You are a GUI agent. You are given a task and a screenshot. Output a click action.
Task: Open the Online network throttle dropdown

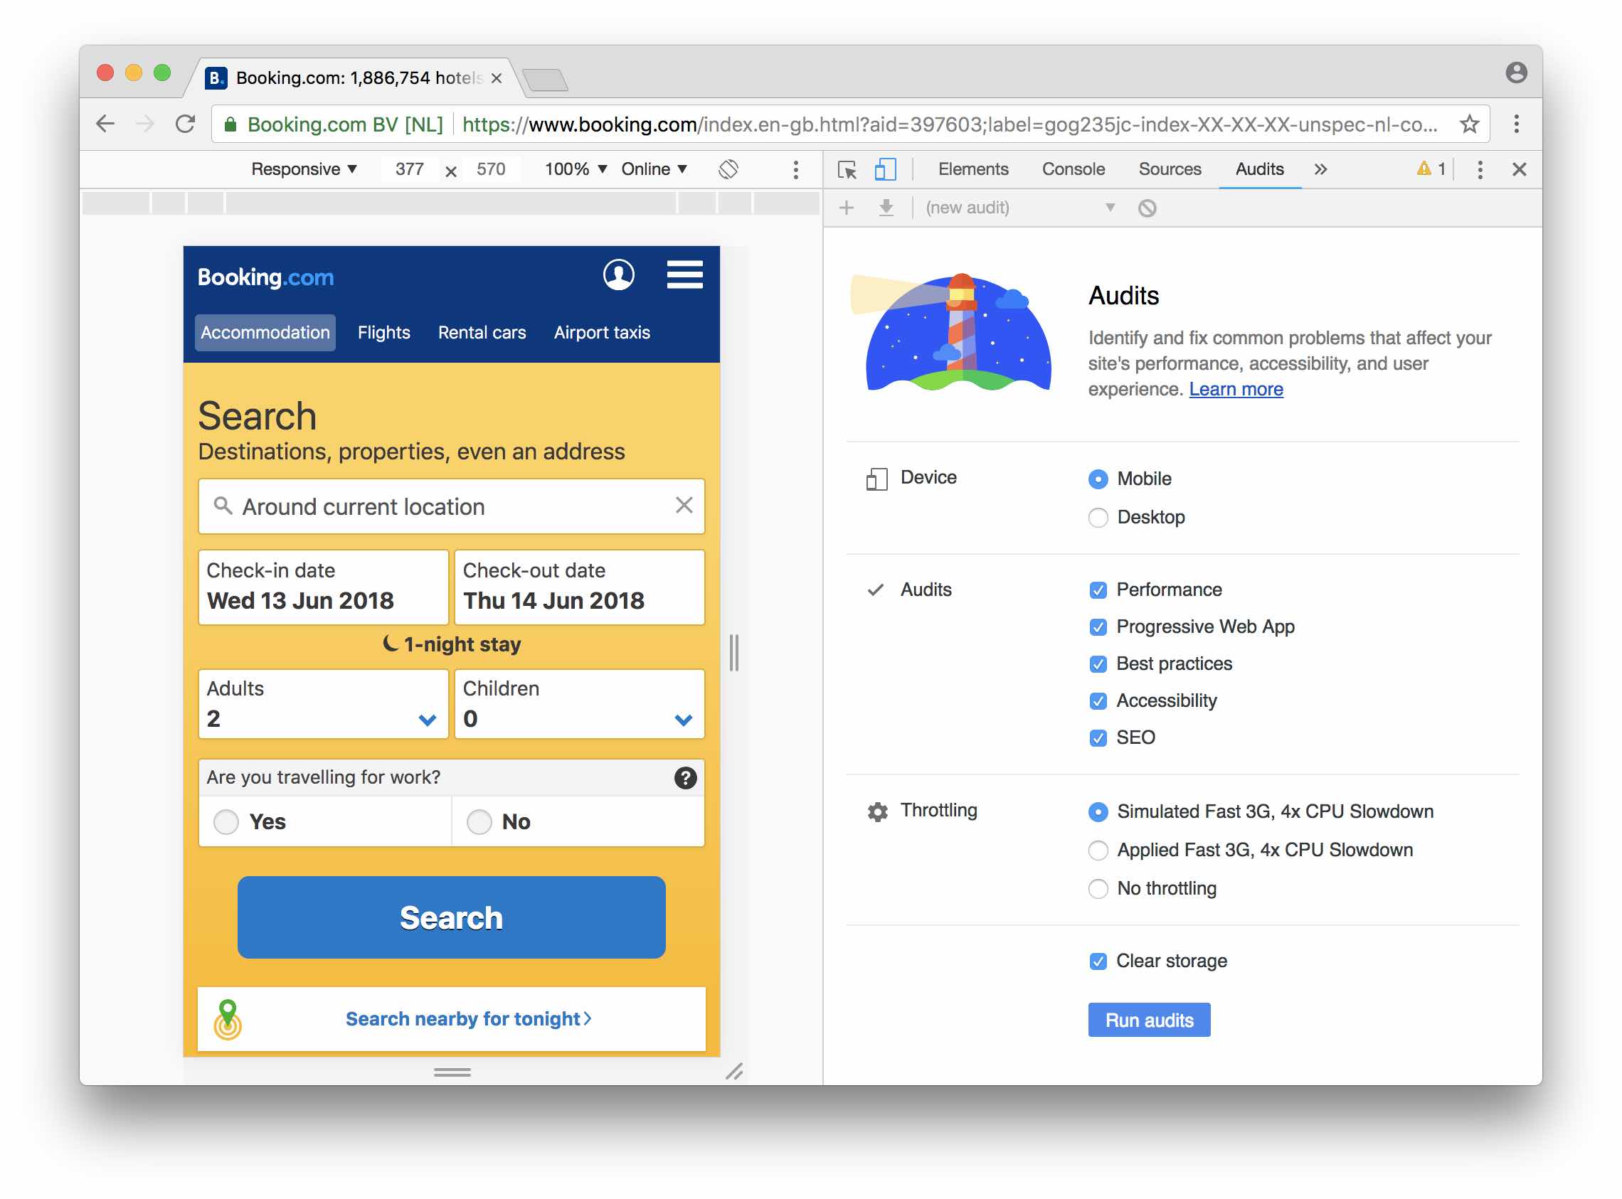(x=654, y=169)
